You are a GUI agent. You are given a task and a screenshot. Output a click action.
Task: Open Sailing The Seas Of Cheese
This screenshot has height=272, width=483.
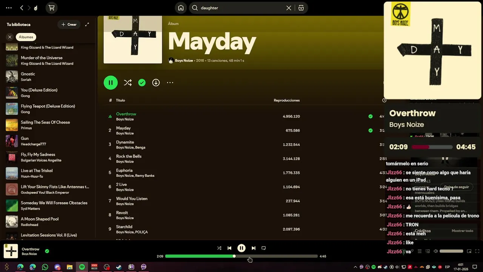[x=48, y=125]
